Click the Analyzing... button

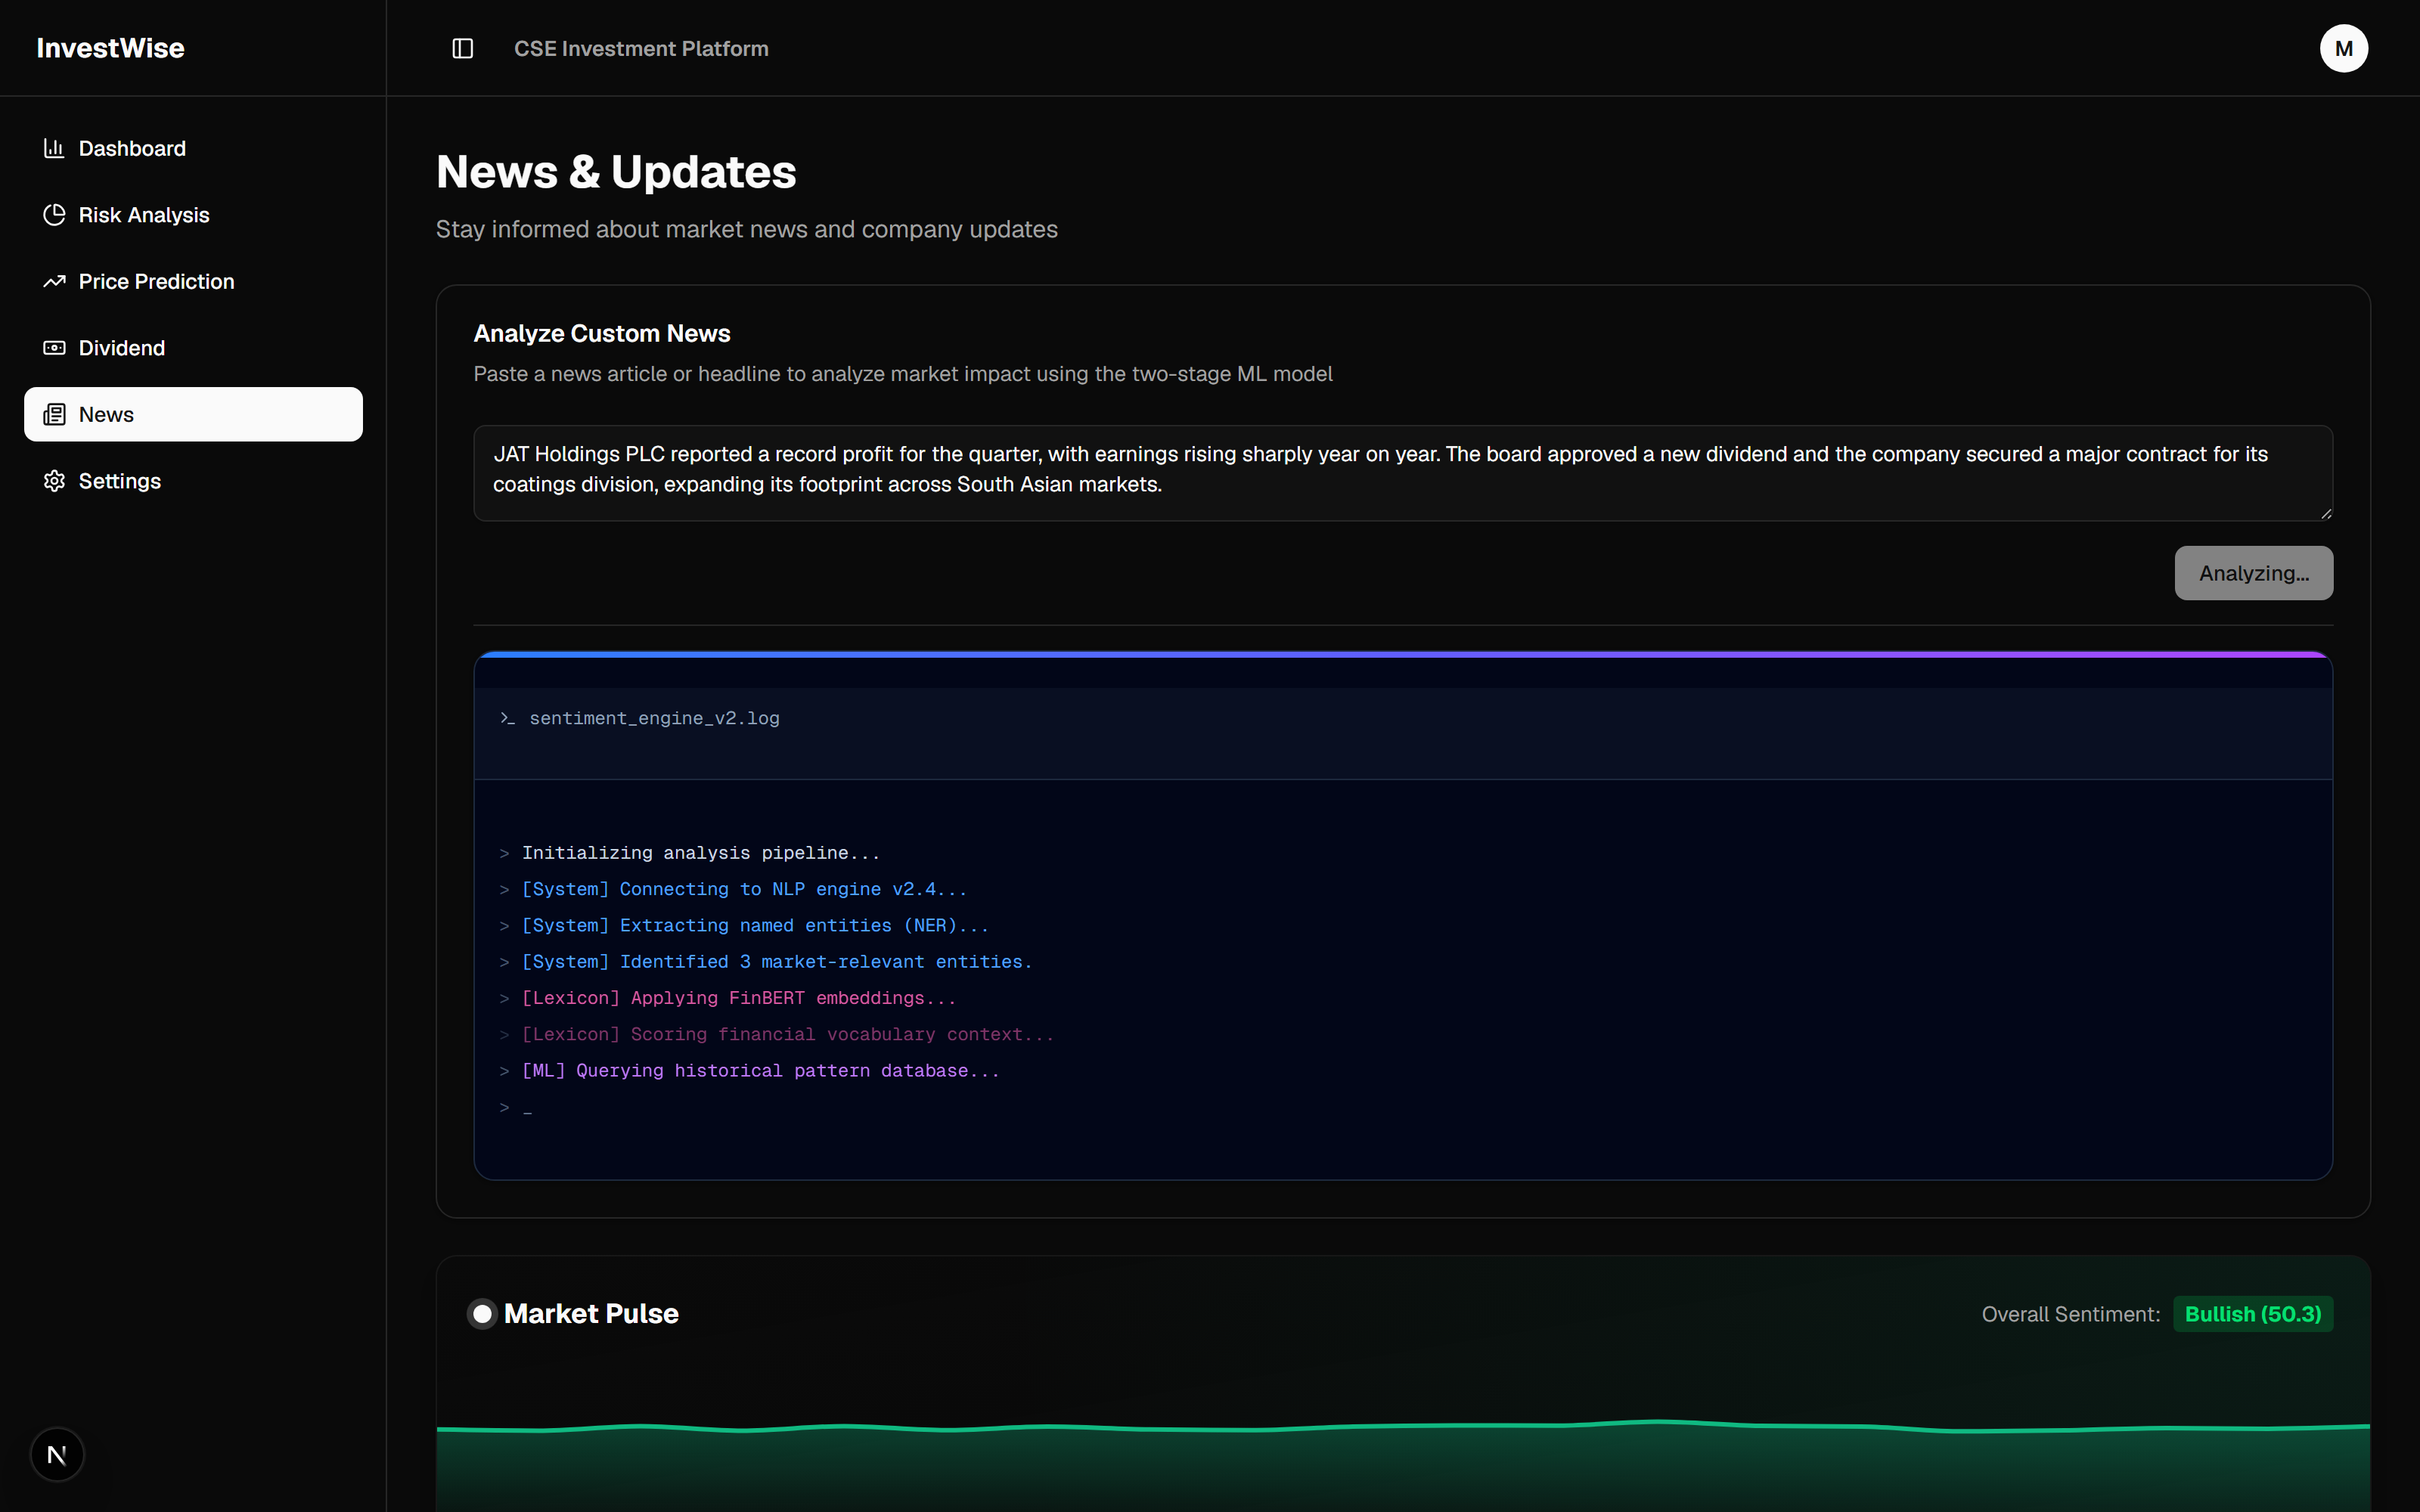(x=2253, y=573)
